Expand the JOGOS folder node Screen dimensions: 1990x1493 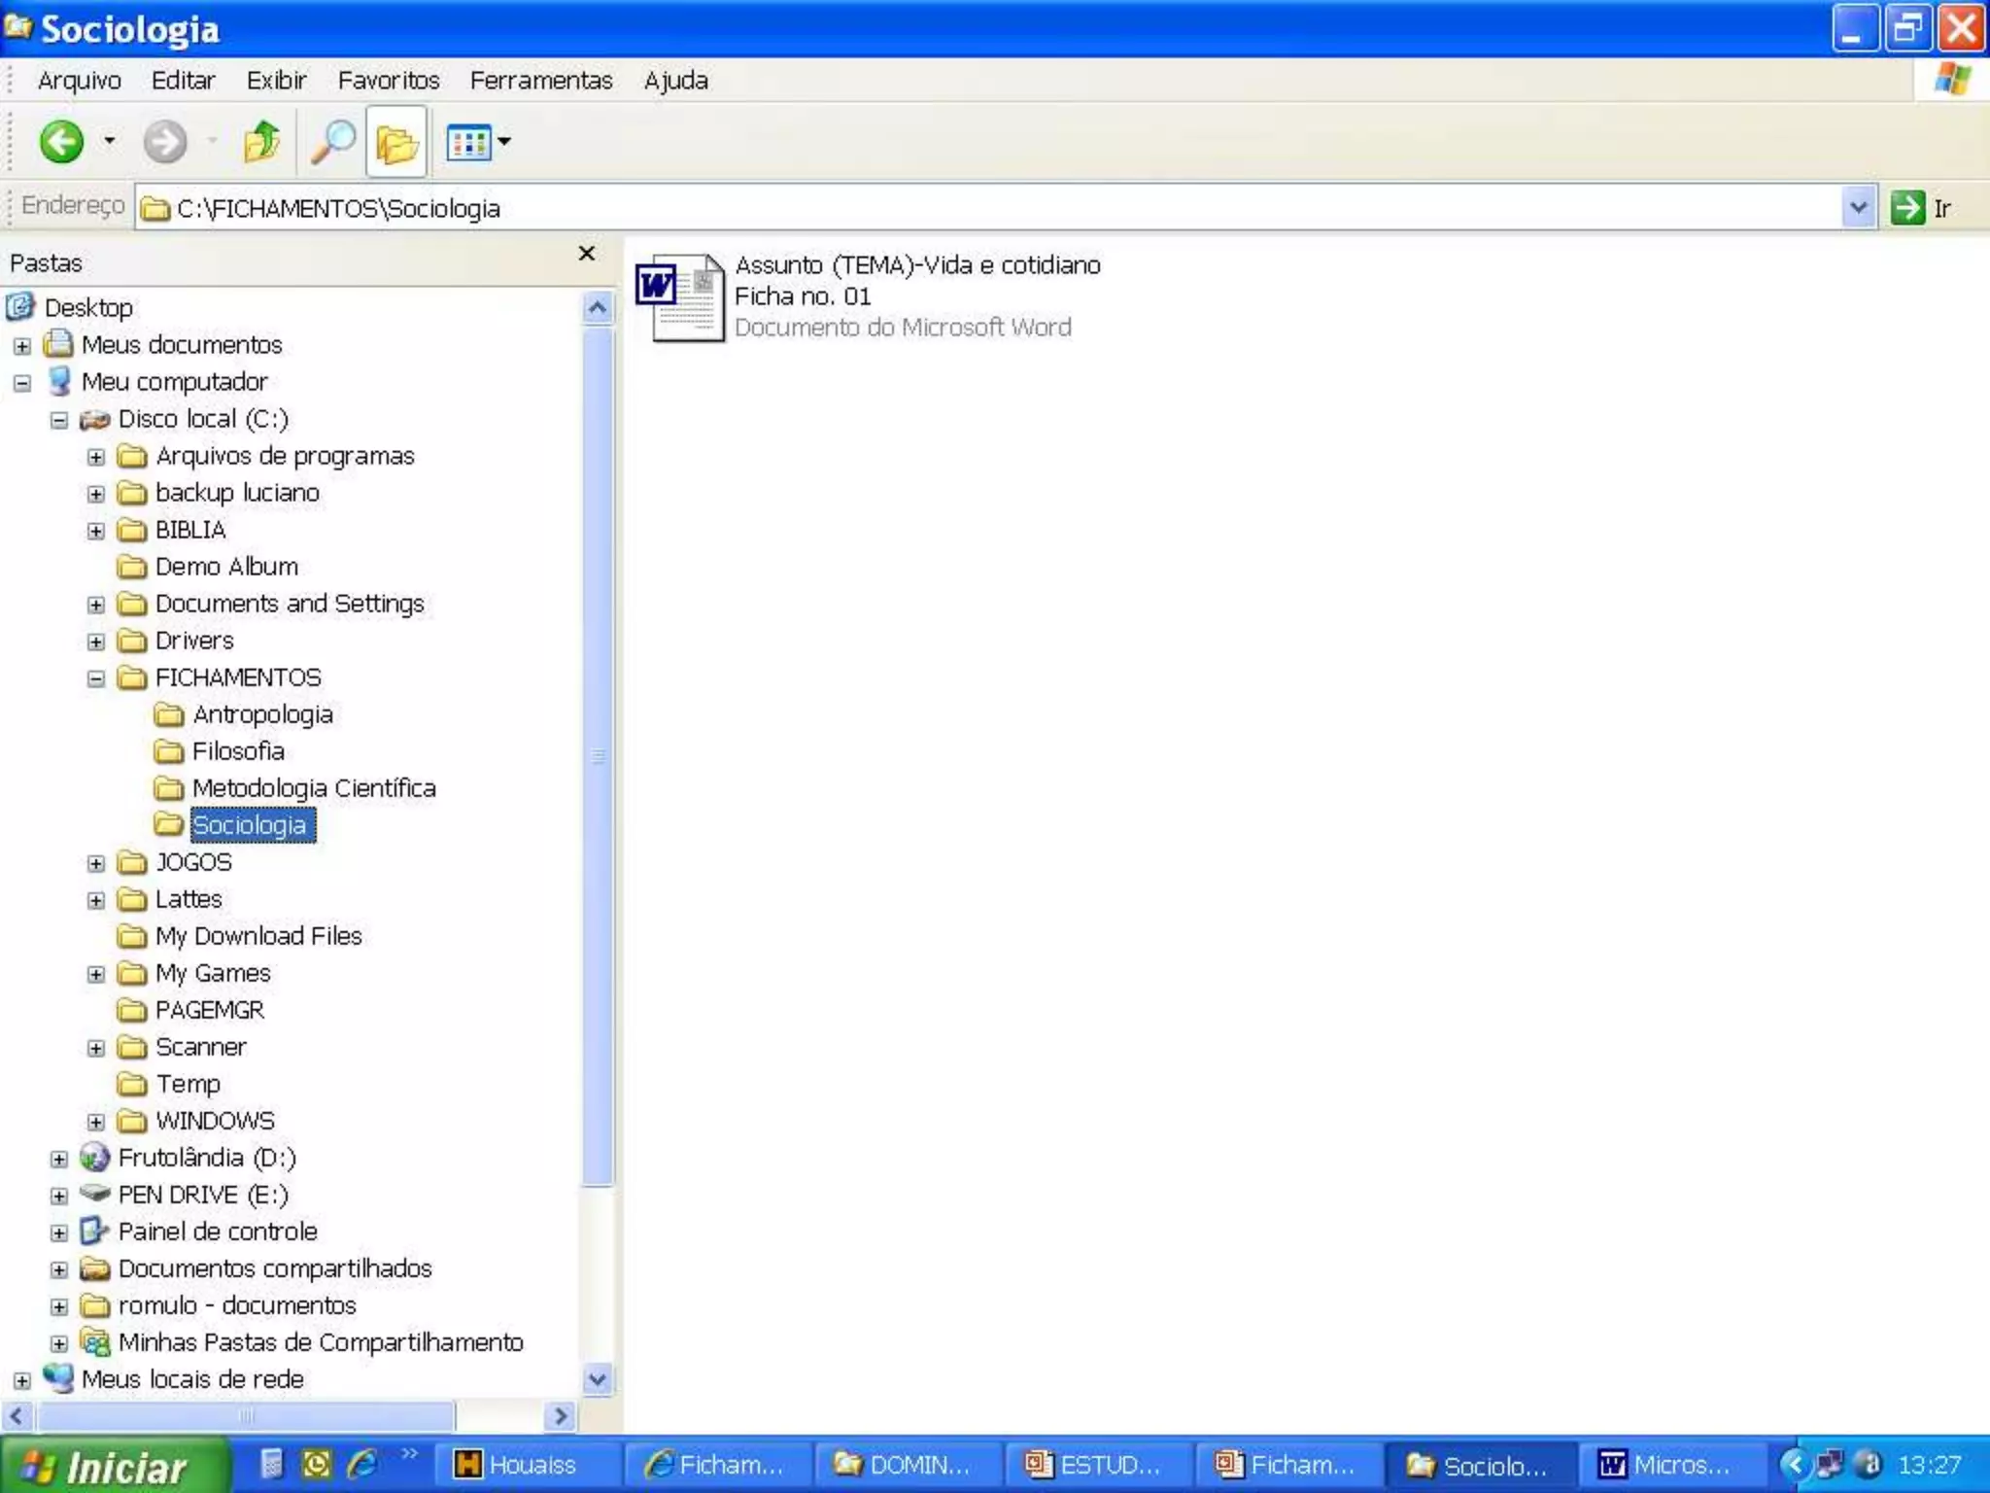95,863
